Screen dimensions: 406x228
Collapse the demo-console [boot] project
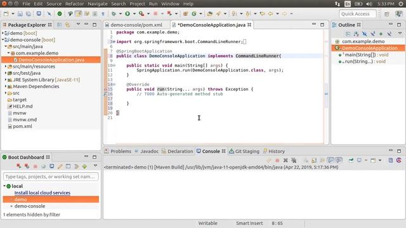pos(3,40)
